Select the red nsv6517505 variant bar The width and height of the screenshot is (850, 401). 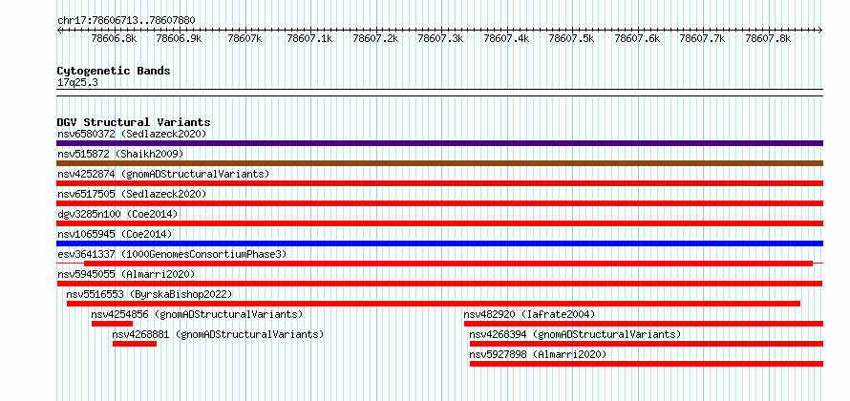coord(439,203)
